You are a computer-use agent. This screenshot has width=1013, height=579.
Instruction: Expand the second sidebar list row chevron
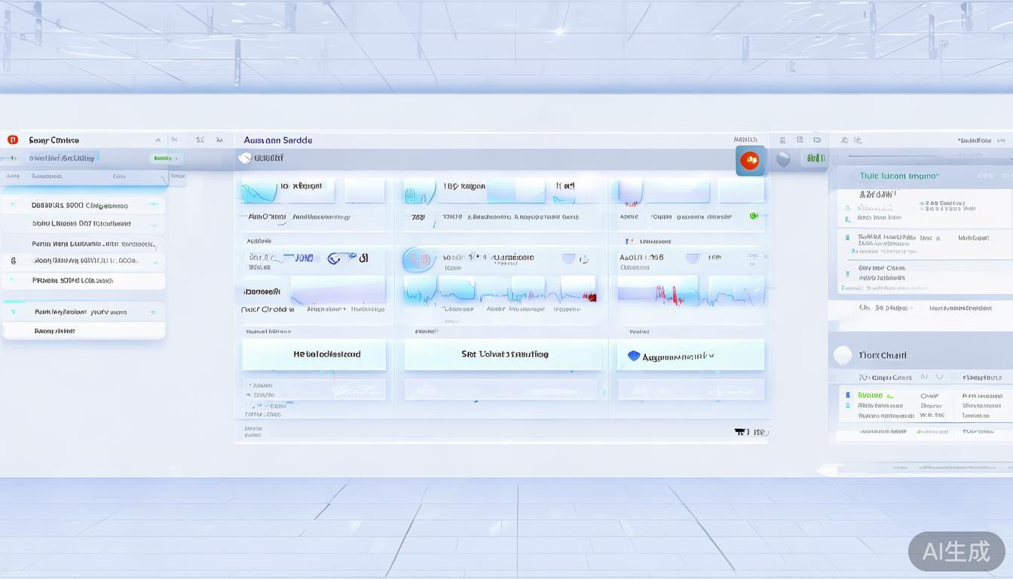click(154, 225)
